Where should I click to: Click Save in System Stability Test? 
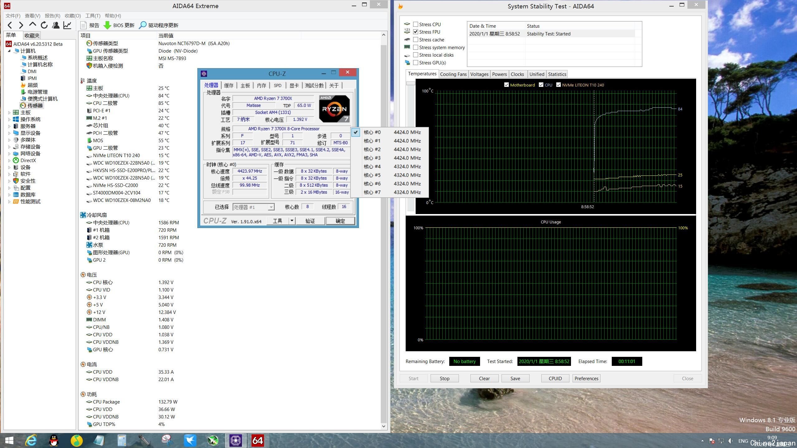[x=515, y=378]
